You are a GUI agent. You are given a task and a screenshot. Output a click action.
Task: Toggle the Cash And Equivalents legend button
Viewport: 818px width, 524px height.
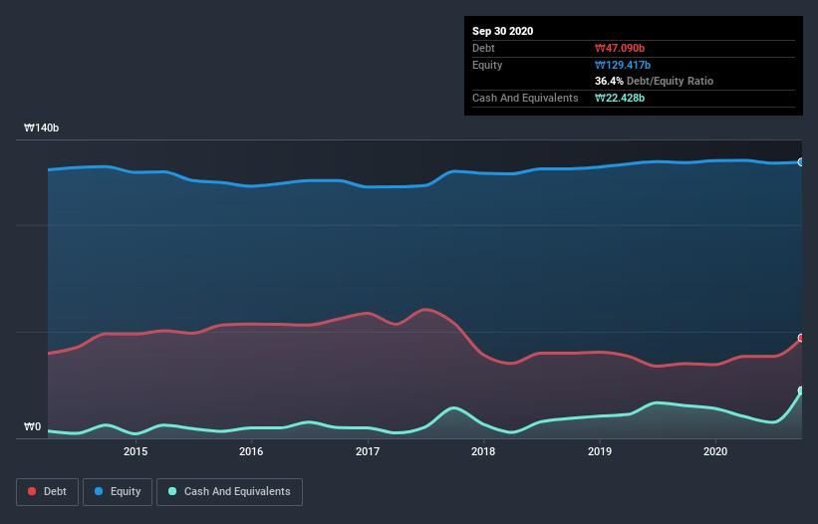point(229,492)
